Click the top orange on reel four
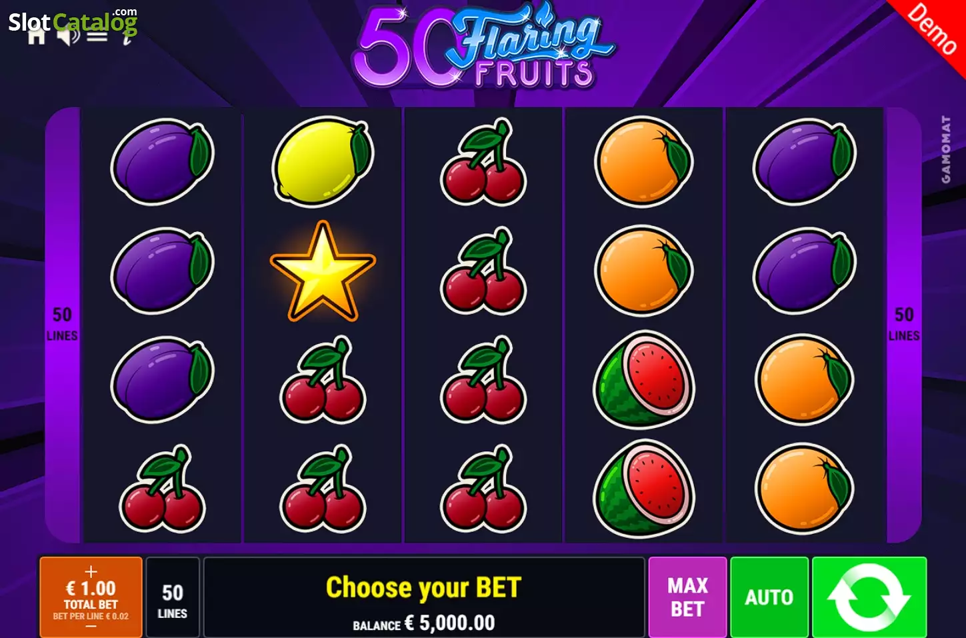The width and height of the screenshot is (966, 638). pos(644,161)
